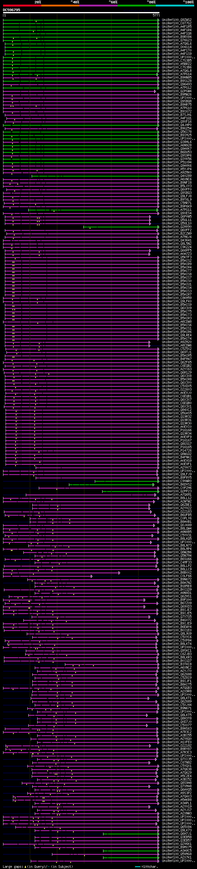Screen dimensions: 197x869
Task: Click the UniRef100_B9HN85 label
Action: [177, 78]
